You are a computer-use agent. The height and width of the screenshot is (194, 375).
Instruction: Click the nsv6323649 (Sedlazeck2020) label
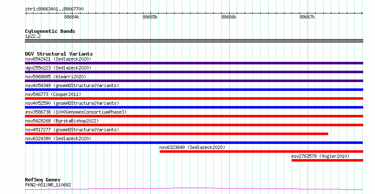(192, 147)
